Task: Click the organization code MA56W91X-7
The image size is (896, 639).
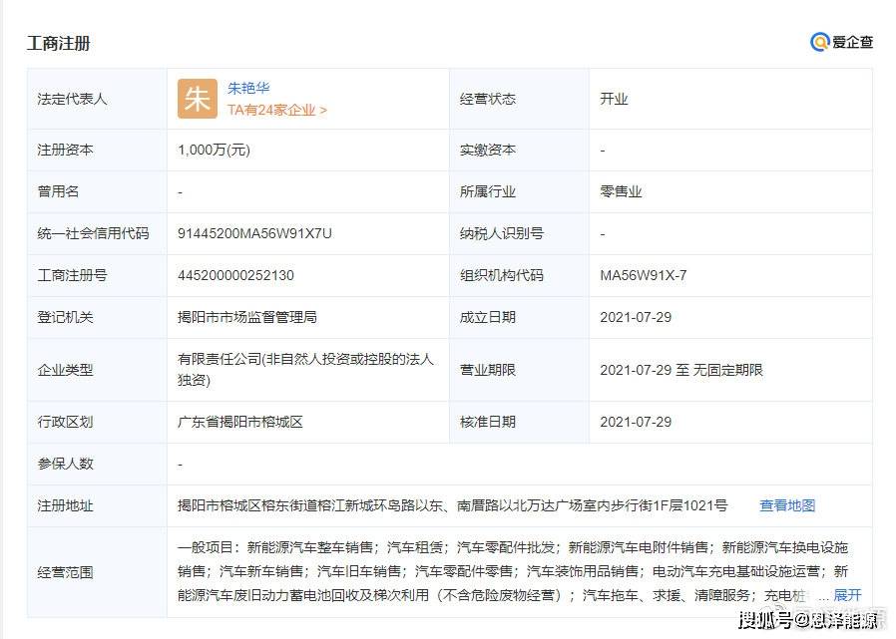Action: coord(643,275)
